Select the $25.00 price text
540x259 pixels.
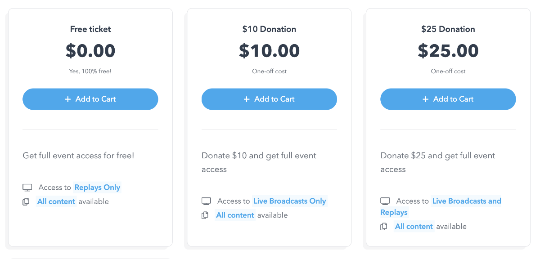(448, 50)
